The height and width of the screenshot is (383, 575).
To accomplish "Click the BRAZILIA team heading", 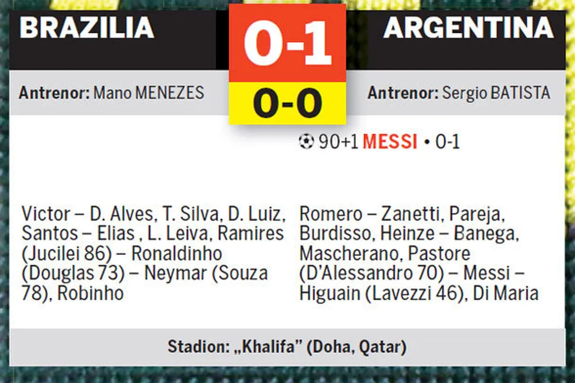I will coord(87,28).
